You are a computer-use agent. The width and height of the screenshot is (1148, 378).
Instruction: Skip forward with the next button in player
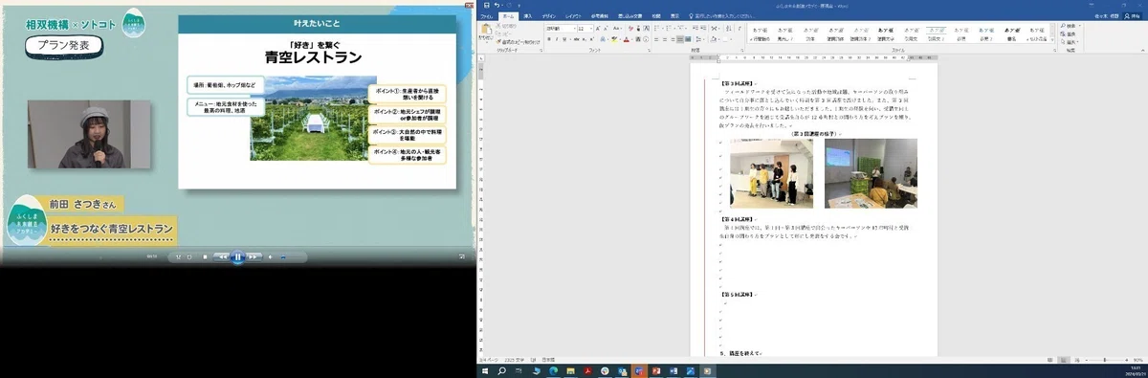(254, 256)
